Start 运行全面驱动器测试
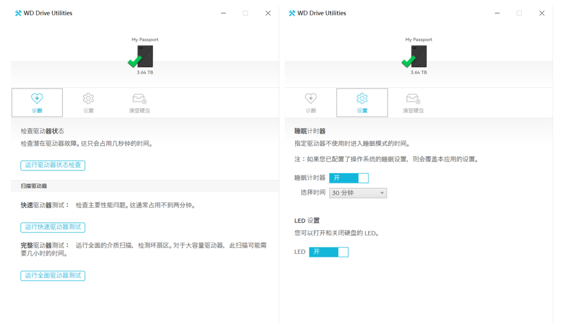 pyautogui.click(x=53, y=276)
